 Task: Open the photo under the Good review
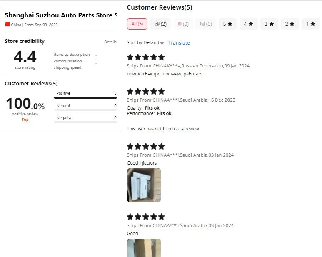point(144,248)
